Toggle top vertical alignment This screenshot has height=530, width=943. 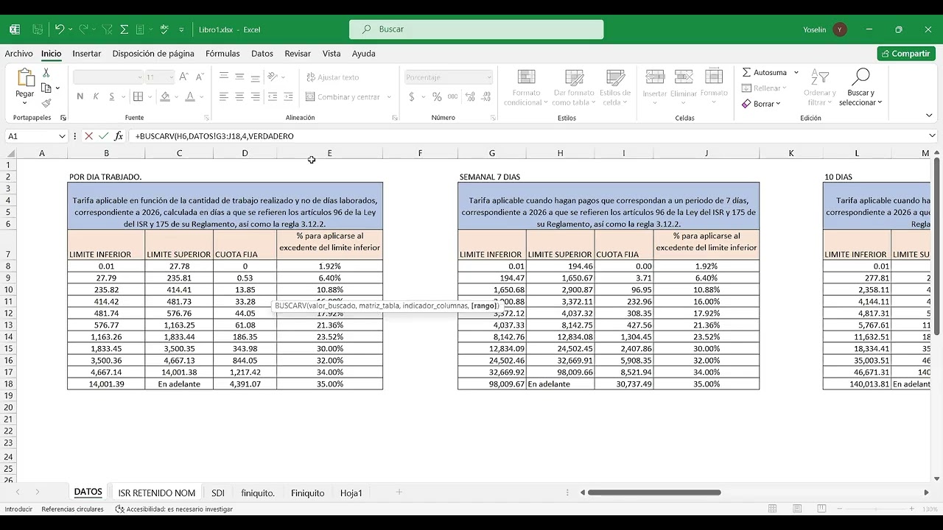click(224, 77)
